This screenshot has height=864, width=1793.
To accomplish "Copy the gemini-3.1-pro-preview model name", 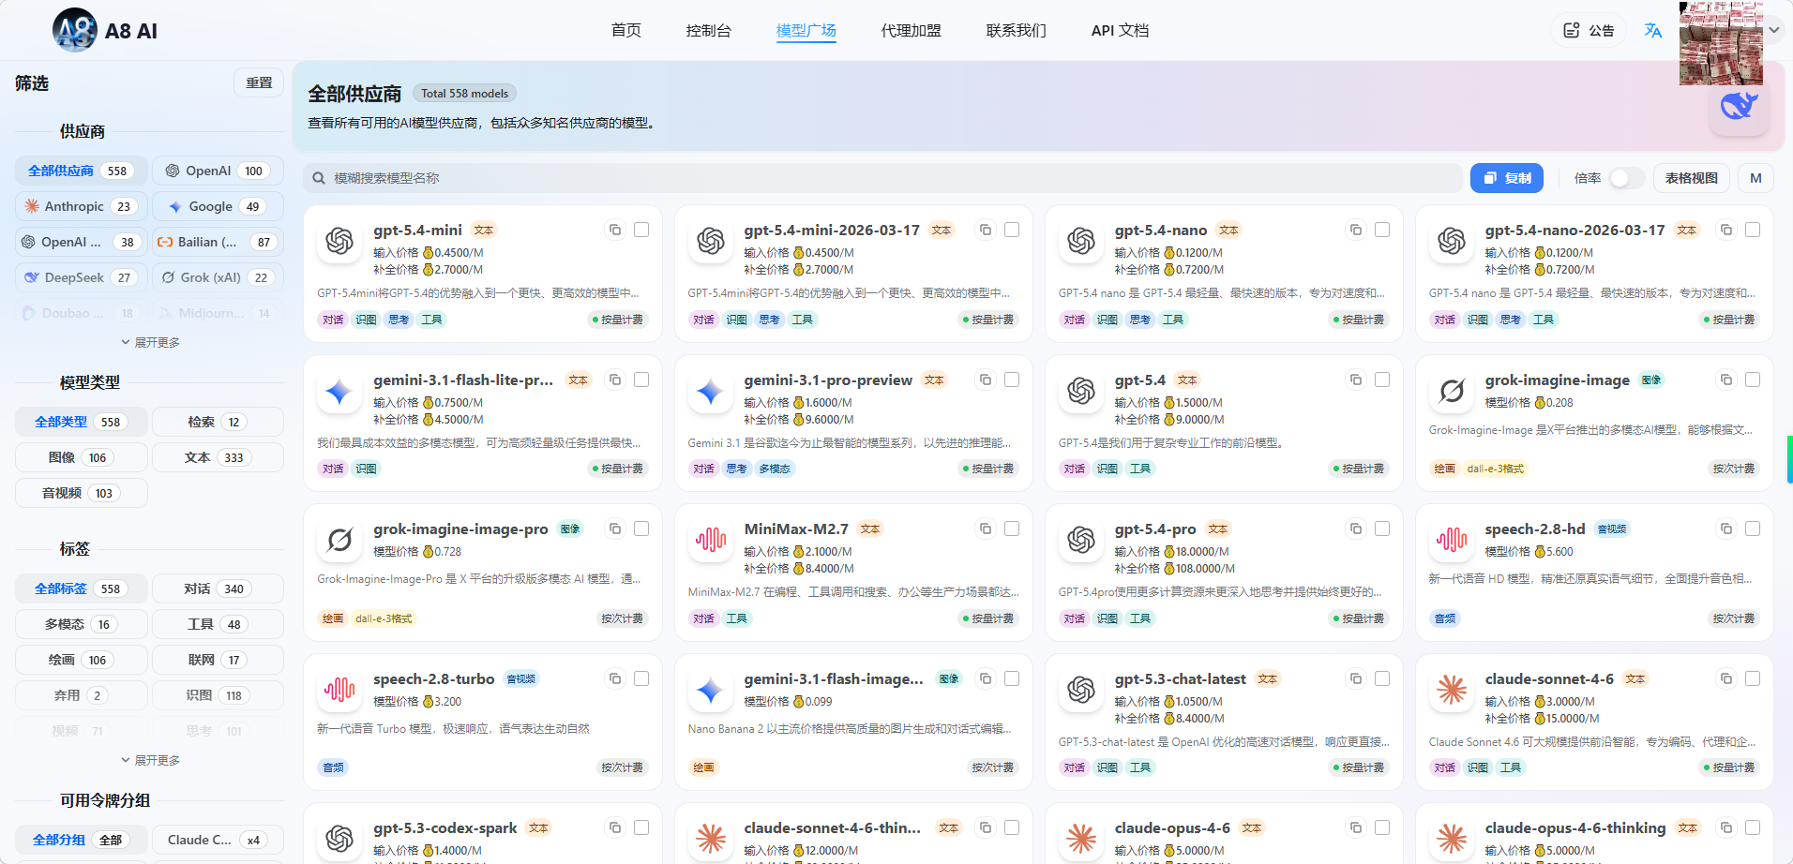I will (x=986, y=380).
